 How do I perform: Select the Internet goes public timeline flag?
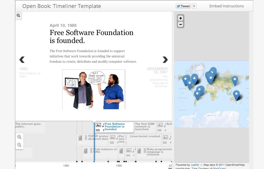(30, 127)
